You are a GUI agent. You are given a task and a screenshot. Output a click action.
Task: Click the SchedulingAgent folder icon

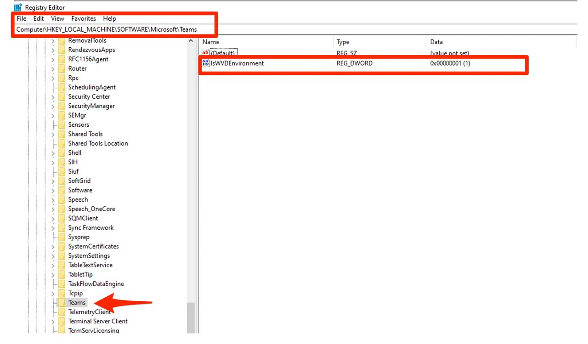click(61, 87)
